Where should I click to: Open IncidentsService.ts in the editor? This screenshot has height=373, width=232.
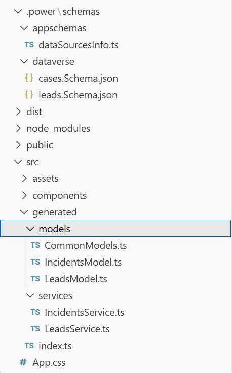[x=85, y=312]
